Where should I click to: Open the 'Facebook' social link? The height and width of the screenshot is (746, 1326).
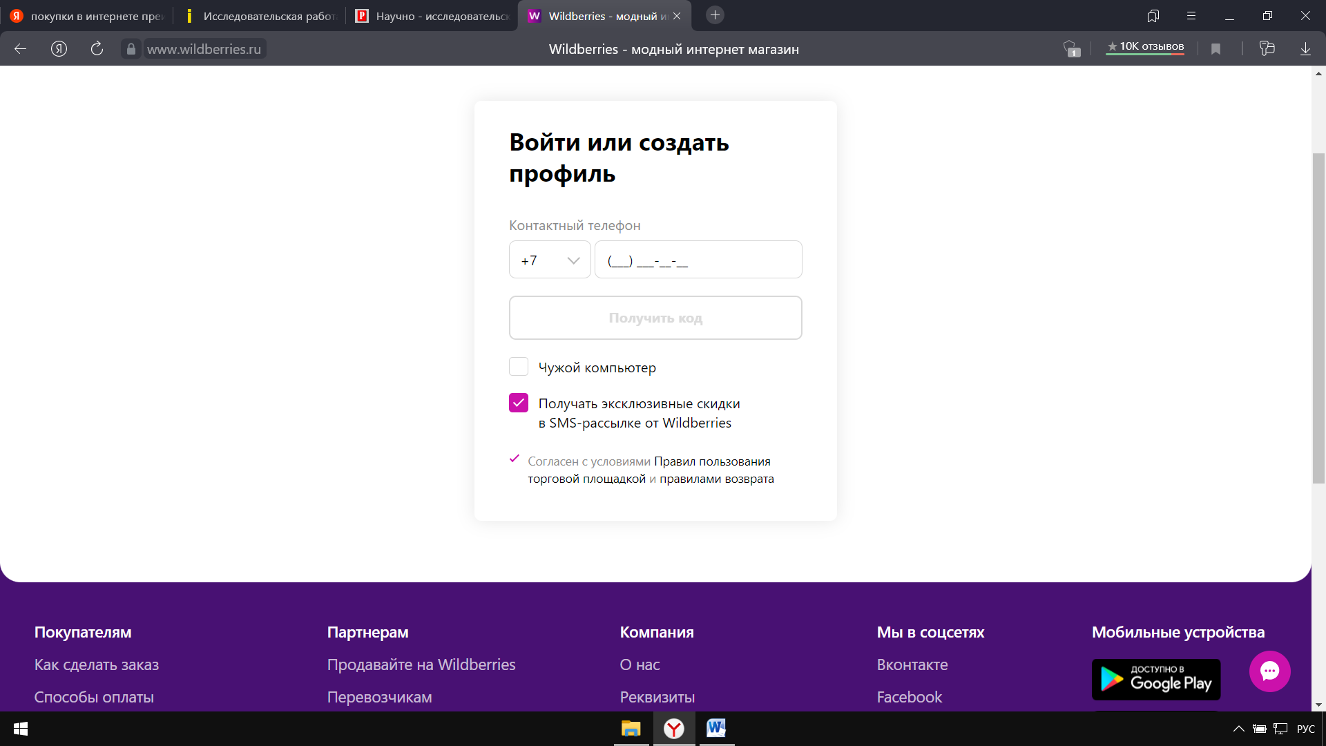pos(909,697)
